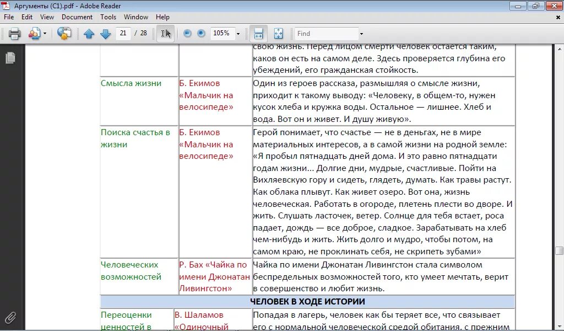564x331 pixels.
Task: Open the Email attachment icon
Action: click(x=34, y=34)
